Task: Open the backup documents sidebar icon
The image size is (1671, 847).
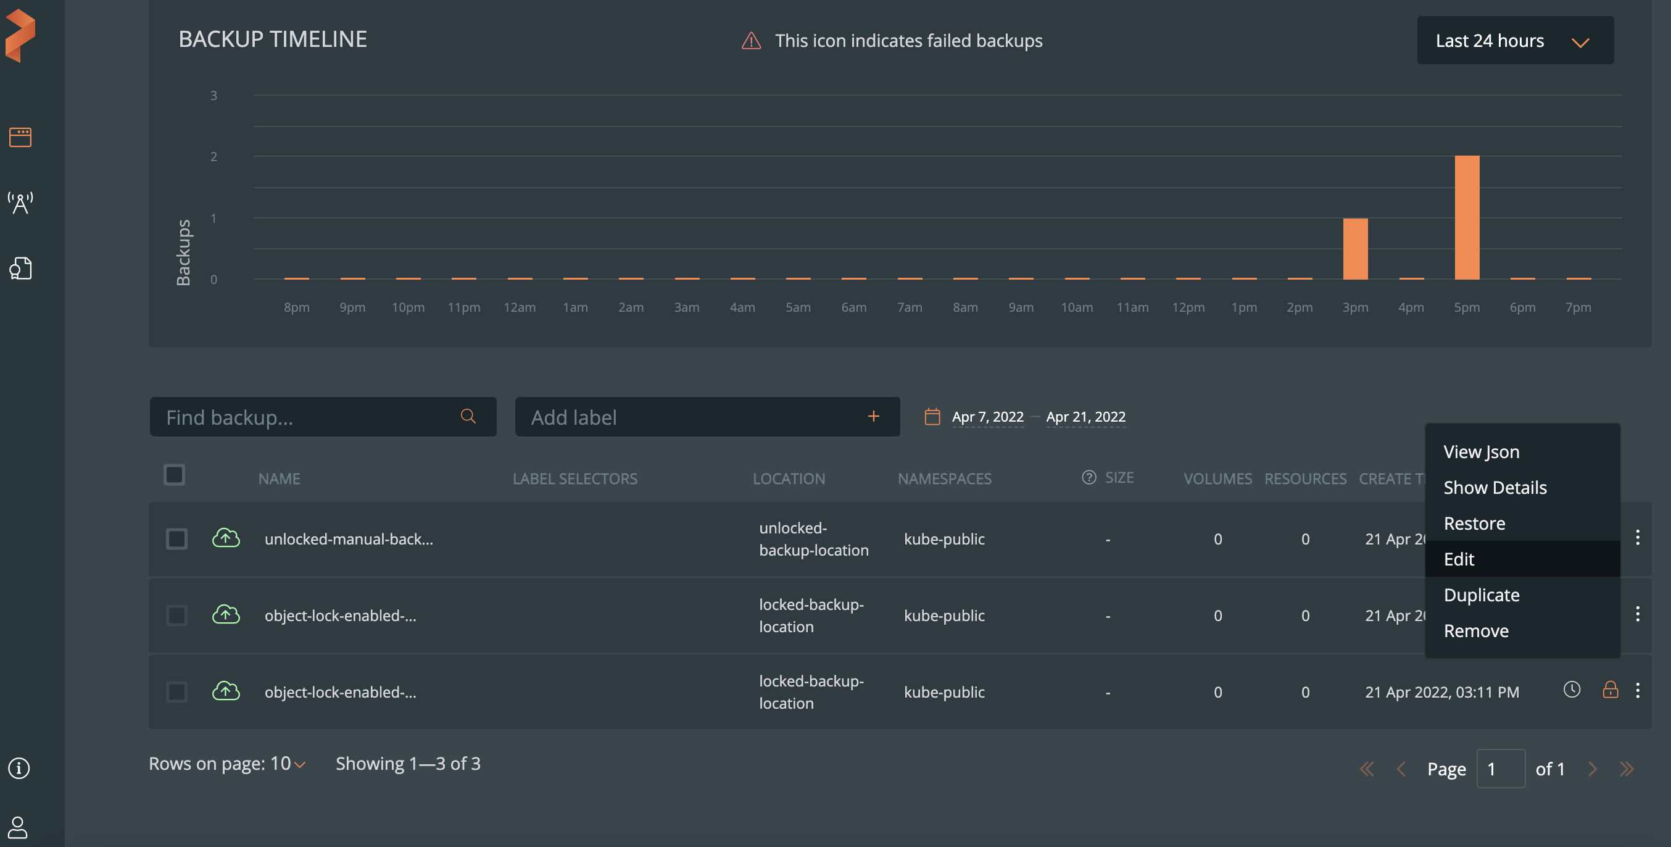Action: [x=20, y=268]
